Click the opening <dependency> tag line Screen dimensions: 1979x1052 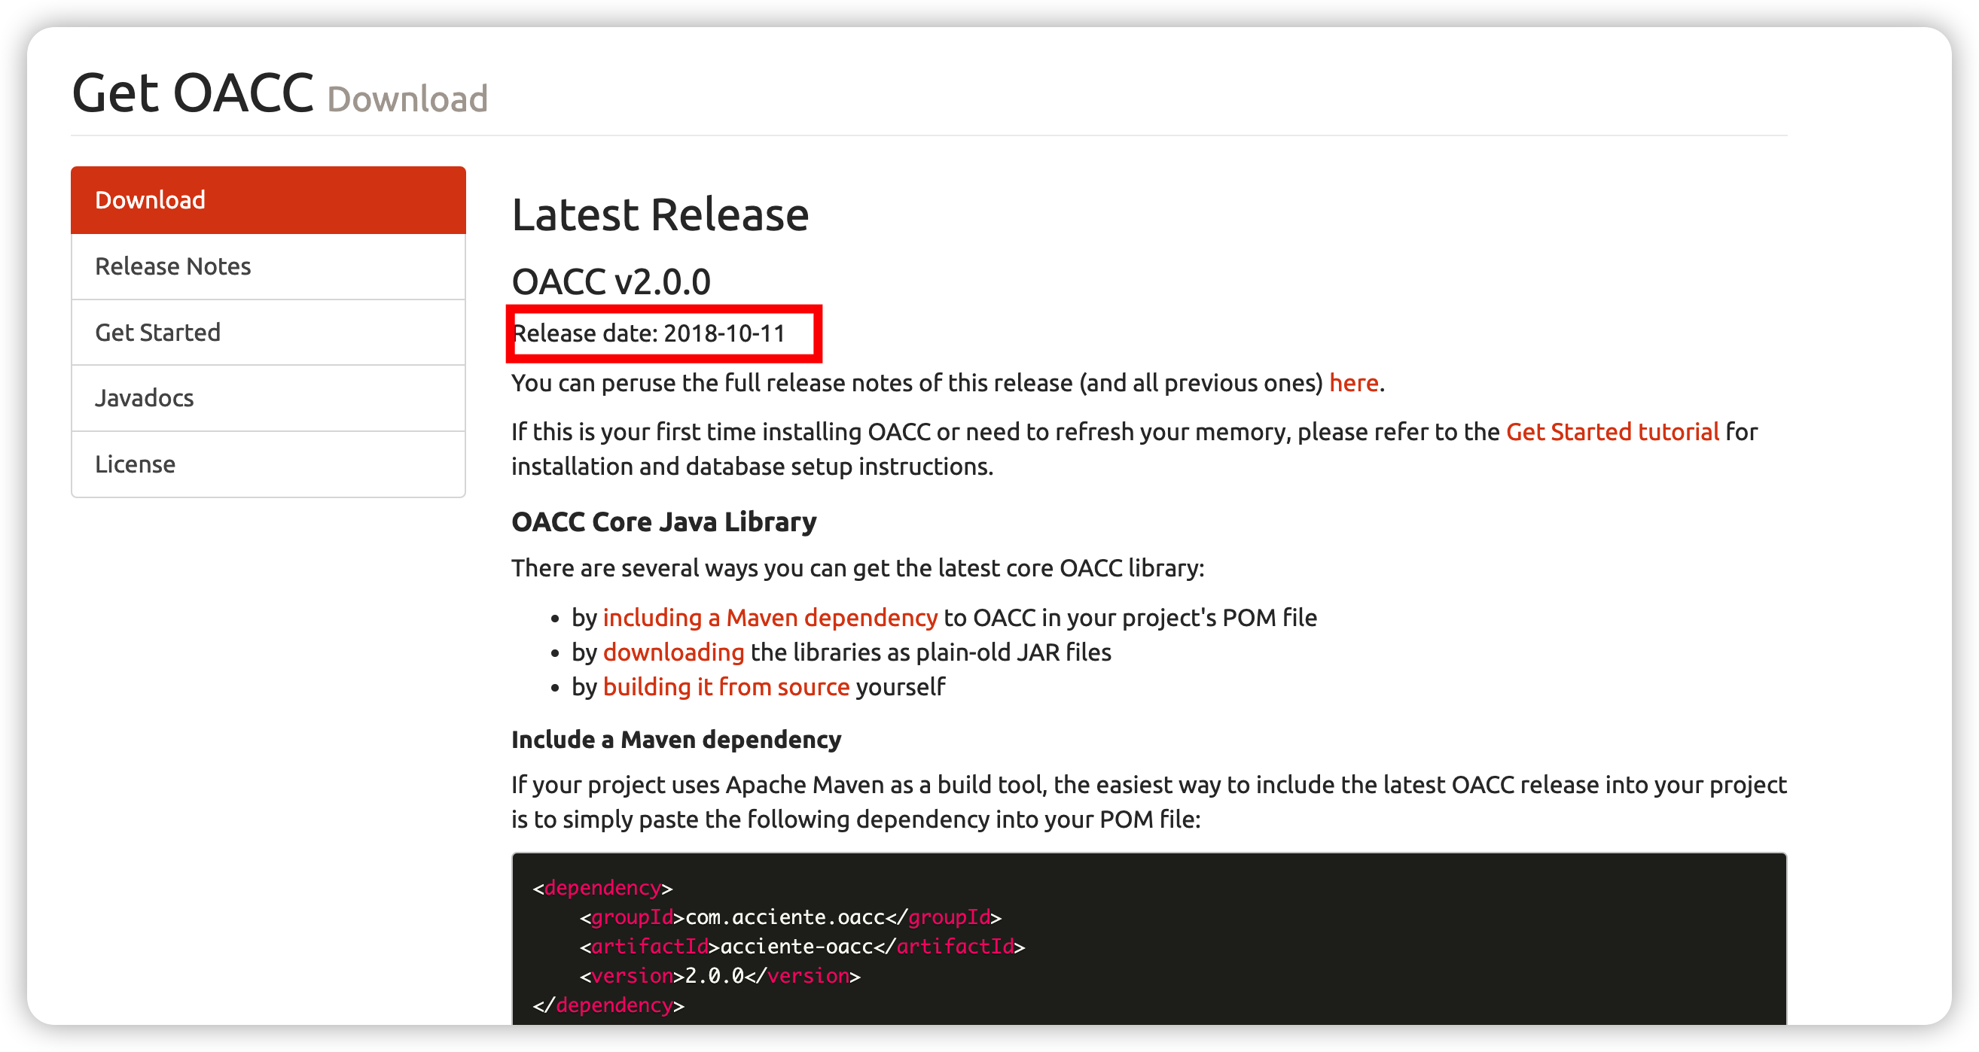[x=602, y=888]
